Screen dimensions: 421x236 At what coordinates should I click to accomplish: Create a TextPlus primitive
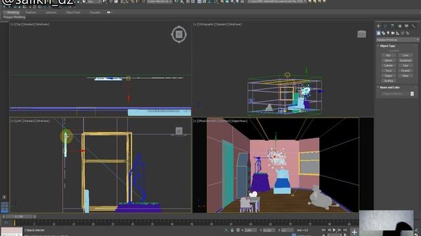[x=388, y=81]
